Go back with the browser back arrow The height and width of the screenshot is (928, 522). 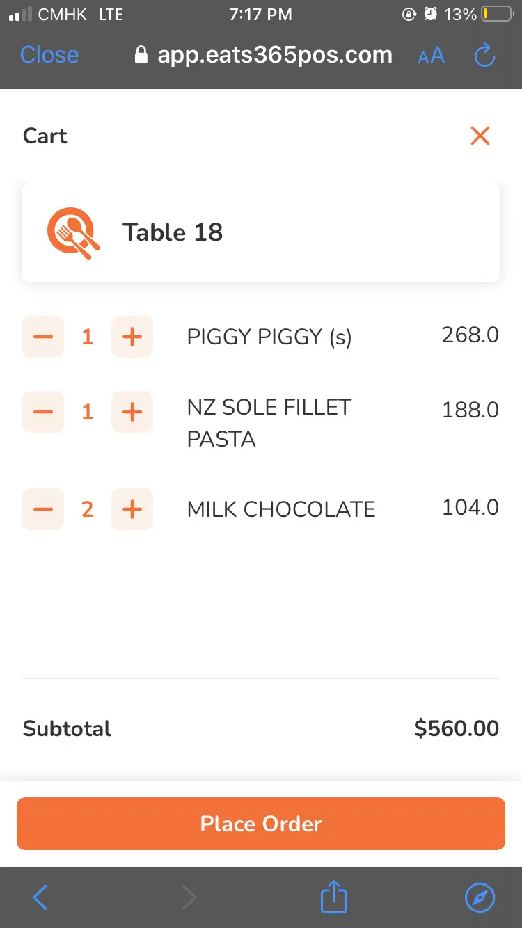tap(40, 898)
